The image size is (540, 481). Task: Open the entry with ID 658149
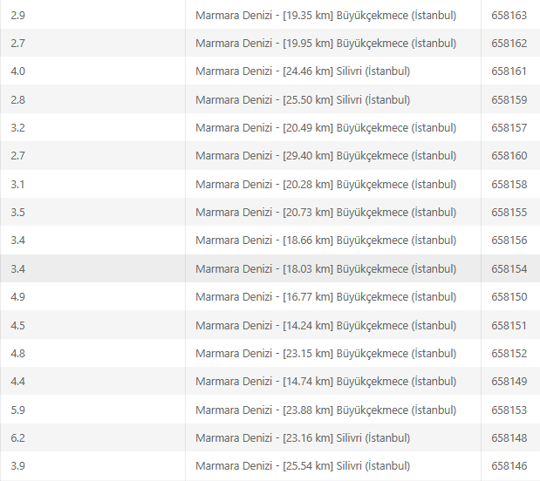click(509, 382)
